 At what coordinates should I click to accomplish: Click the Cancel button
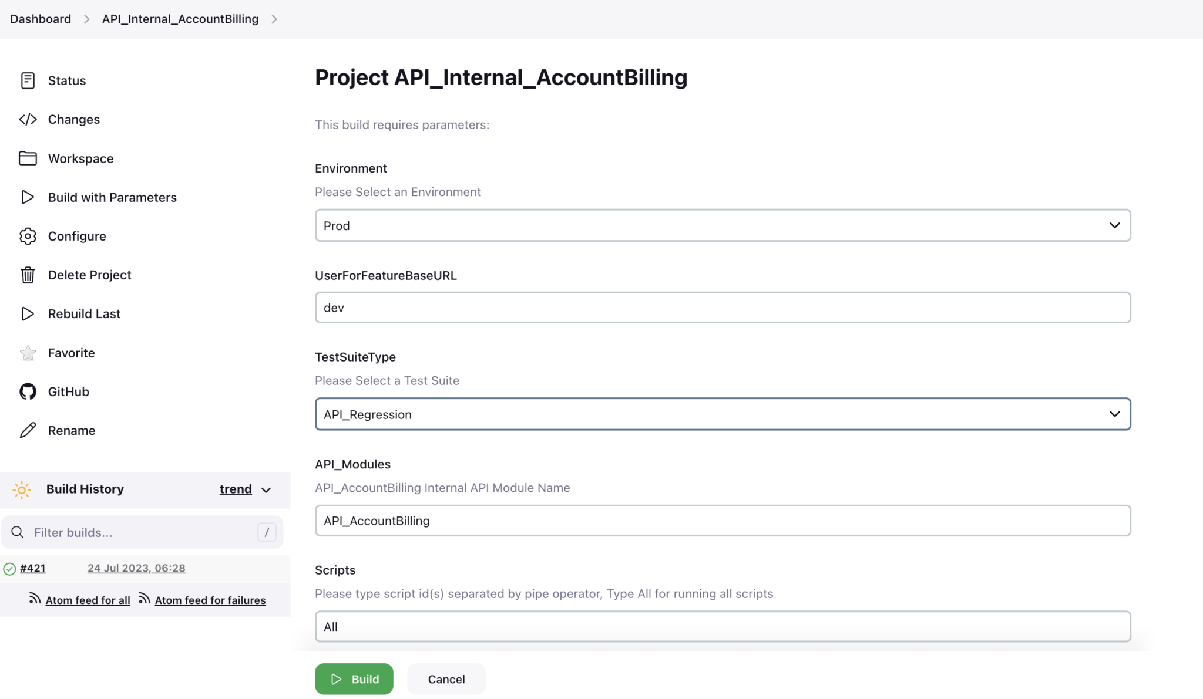click(446, 679)
